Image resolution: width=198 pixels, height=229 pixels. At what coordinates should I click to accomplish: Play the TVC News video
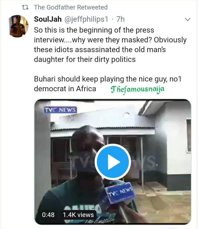click(113, 162)
